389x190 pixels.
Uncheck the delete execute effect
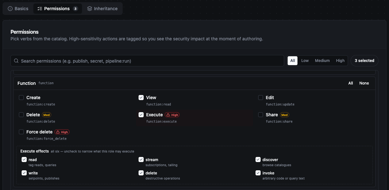[141, 173]
